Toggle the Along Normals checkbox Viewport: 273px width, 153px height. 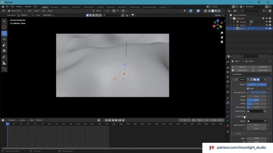click(248, 93)
